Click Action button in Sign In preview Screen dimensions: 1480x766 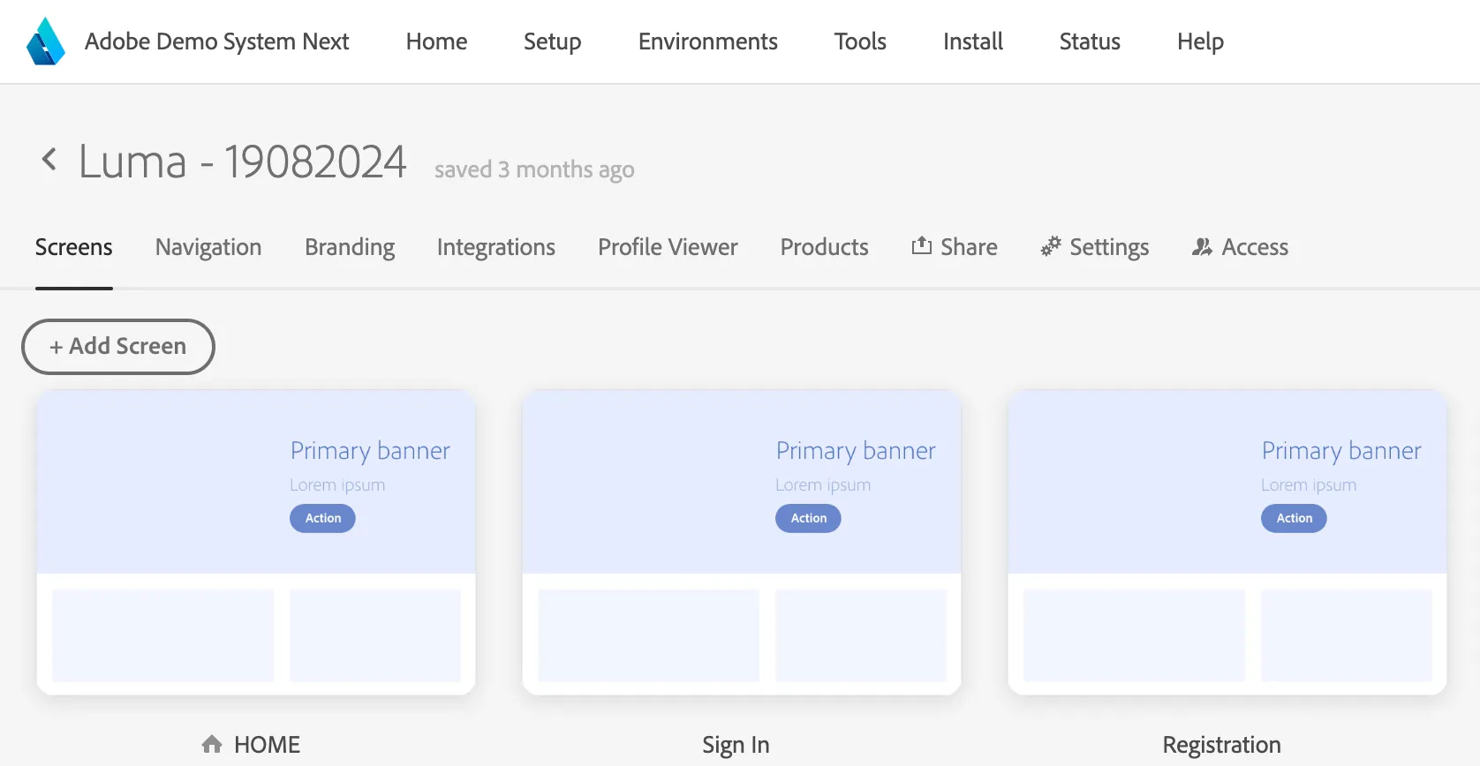[x=809, y=518]
